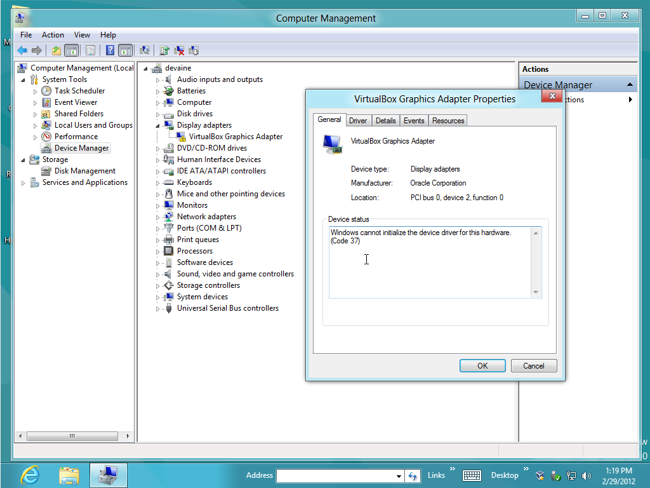Viewport: 650px width, 488px height.
Task: Open the Help menu
Action: (108, 35)
